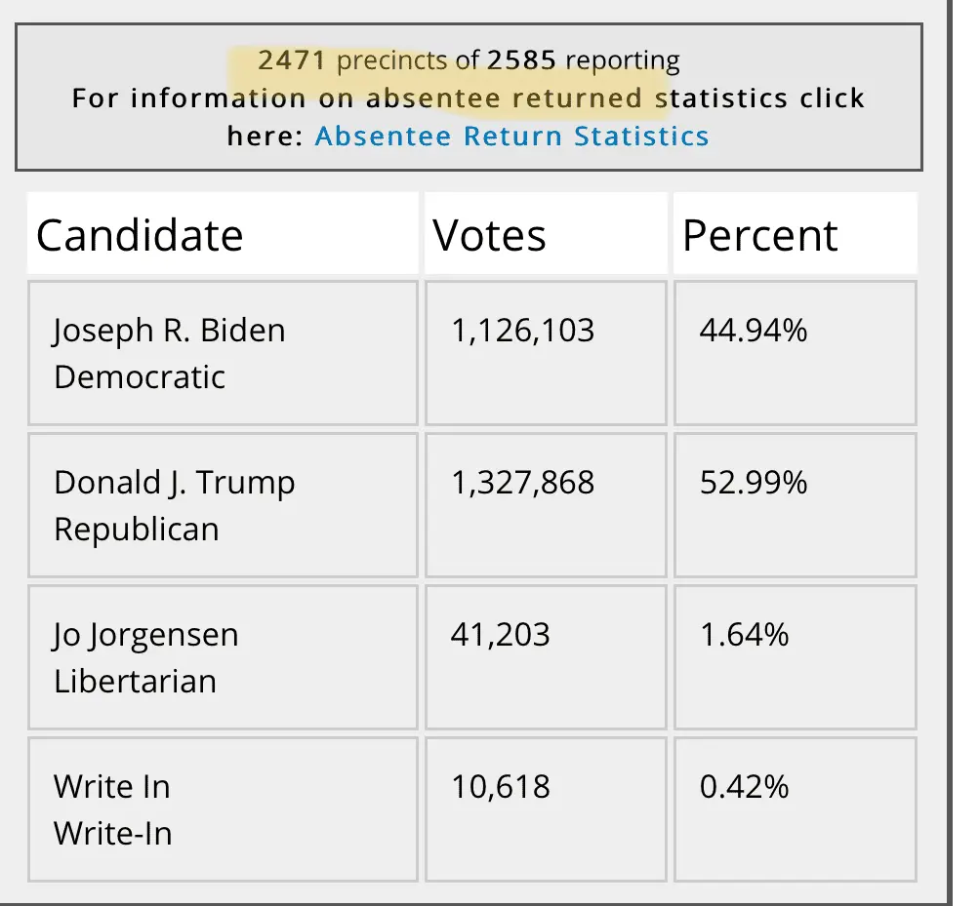
Task: Click the 0.42% percent cell
Action: pyautogui.click(x=744, y=787)
